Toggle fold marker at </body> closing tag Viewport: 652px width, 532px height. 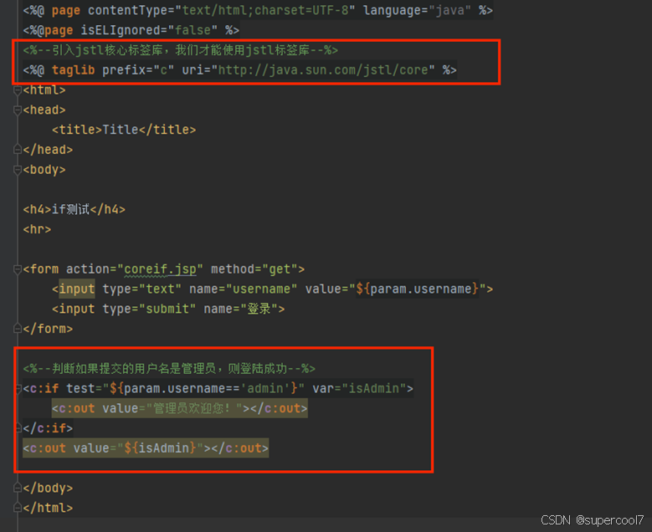click(x=17, y=488)
